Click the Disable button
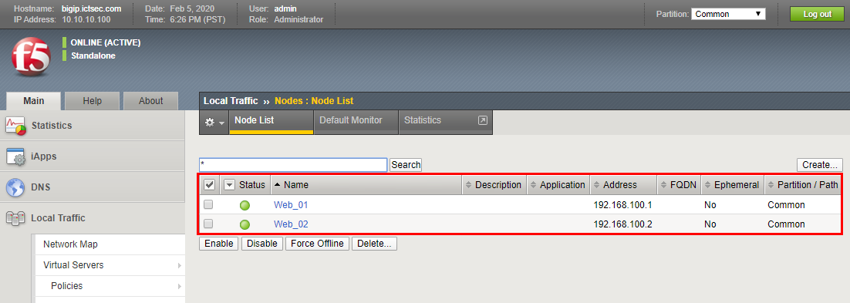Viewport: 850px width, 303px height. coord(262,244)
